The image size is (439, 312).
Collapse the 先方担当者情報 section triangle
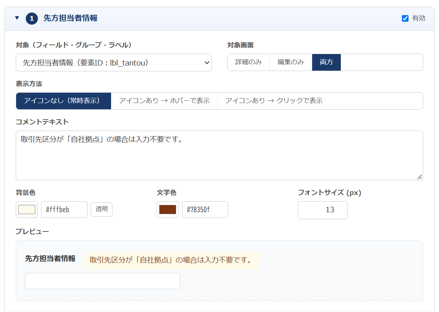pyautogui.click(x=17, y=18)
